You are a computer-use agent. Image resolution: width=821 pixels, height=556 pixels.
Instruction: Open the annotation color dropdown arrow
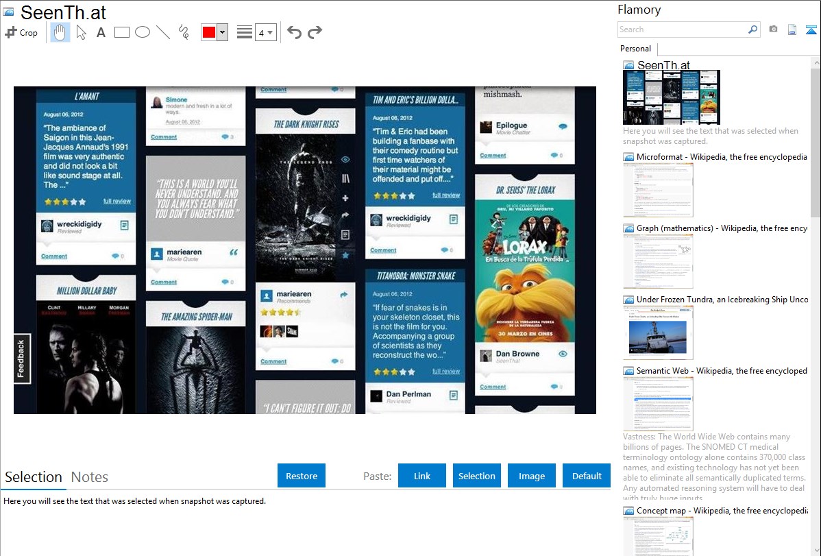click(223, 32)
